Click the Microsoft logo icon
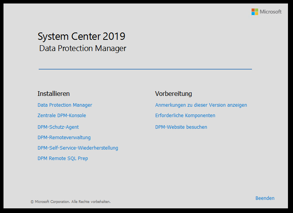 [255, 12]
